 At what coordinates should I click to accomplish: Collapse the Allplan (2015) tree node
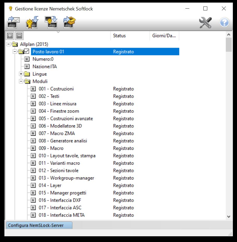(9, 44)
